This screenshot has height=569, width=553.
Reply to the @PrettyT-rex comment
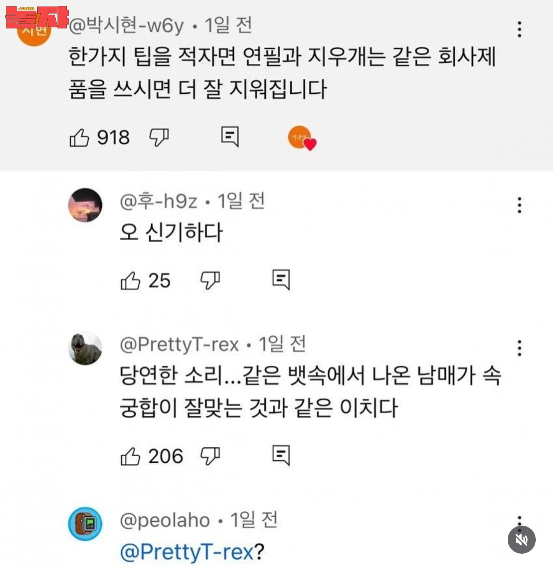click(281, 455)
